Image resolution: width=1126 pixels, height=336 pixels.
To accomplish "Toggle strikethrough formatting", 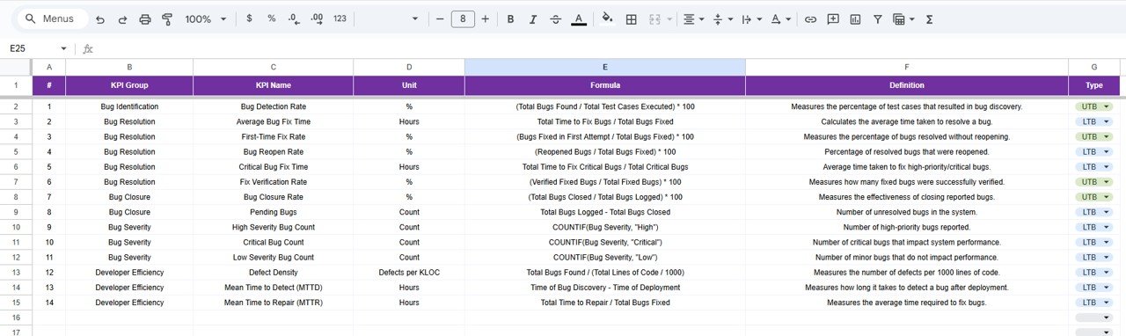I will (556, 18).
